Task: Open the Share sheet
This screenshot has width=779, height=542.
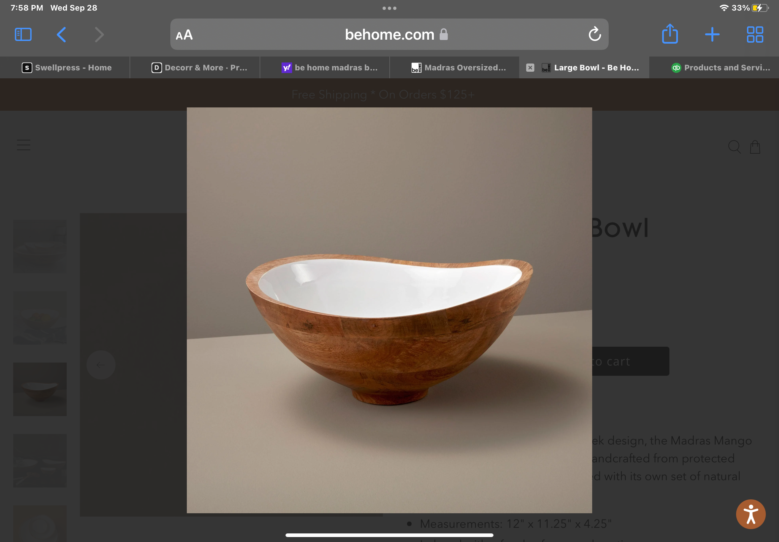Action: [x=669, y=34]
